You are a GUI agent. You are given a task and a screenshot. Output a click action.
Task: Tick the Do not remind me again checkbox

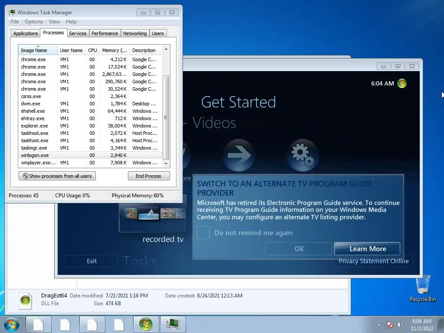[x=203, y=233]
